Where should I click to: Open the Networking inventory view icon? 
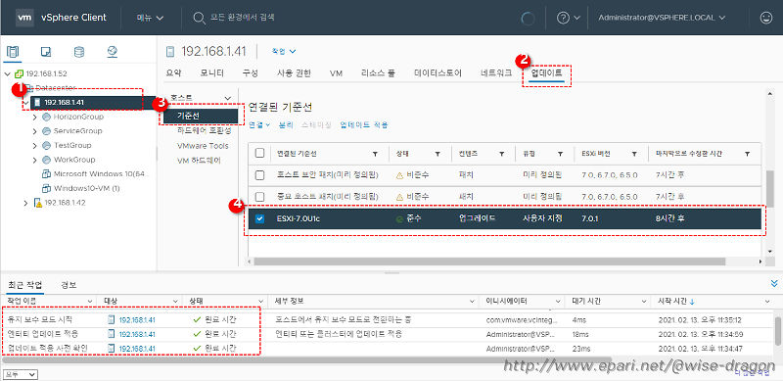112,52
